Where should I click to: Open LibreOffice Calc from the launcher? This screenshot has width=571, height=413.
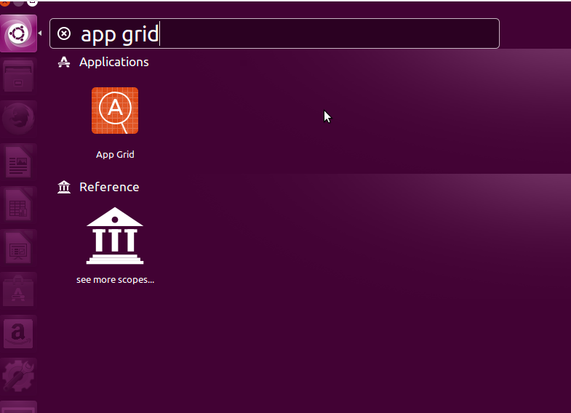(18, 205)
